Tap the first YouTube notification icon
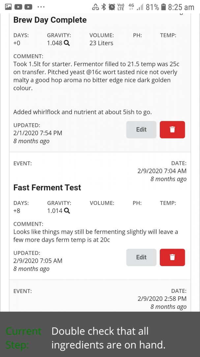 tap(19, 7)
